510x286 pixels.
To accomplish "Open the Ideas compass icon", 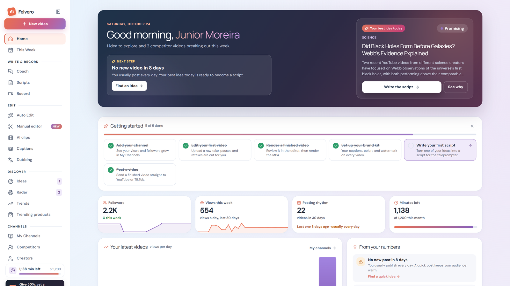I will 11,181.
